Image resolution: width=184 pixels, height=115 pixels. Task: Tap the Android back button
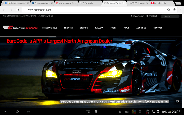(x=6, y=112)
